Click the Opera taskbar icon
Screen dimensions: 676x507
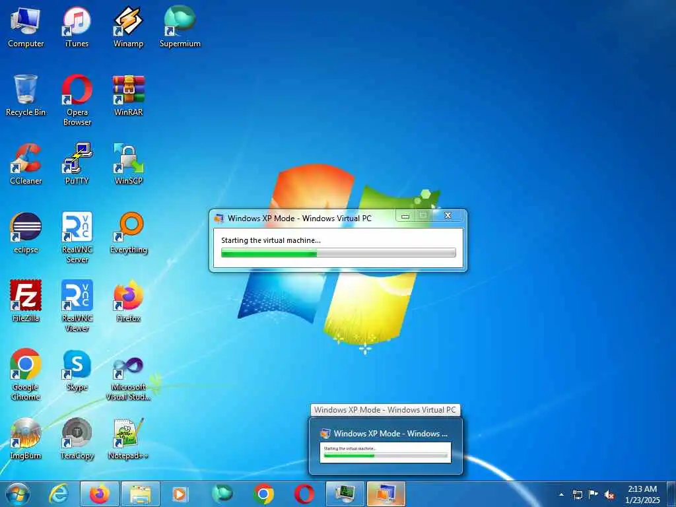tap(304, 494)
